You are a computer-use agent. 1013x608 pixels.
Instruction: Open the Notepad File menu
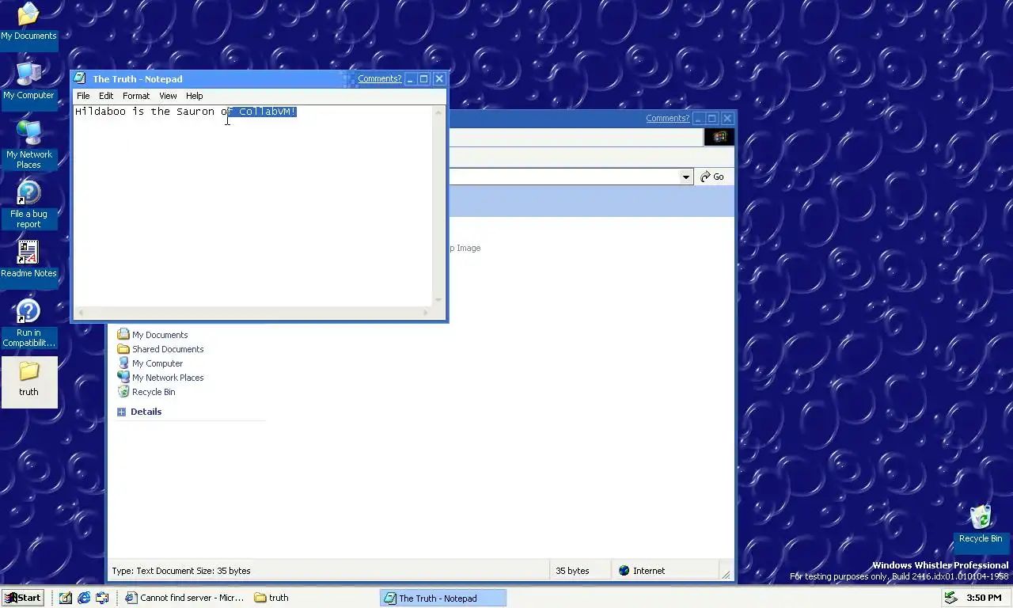pyautogui.click(x=83, y=96)
